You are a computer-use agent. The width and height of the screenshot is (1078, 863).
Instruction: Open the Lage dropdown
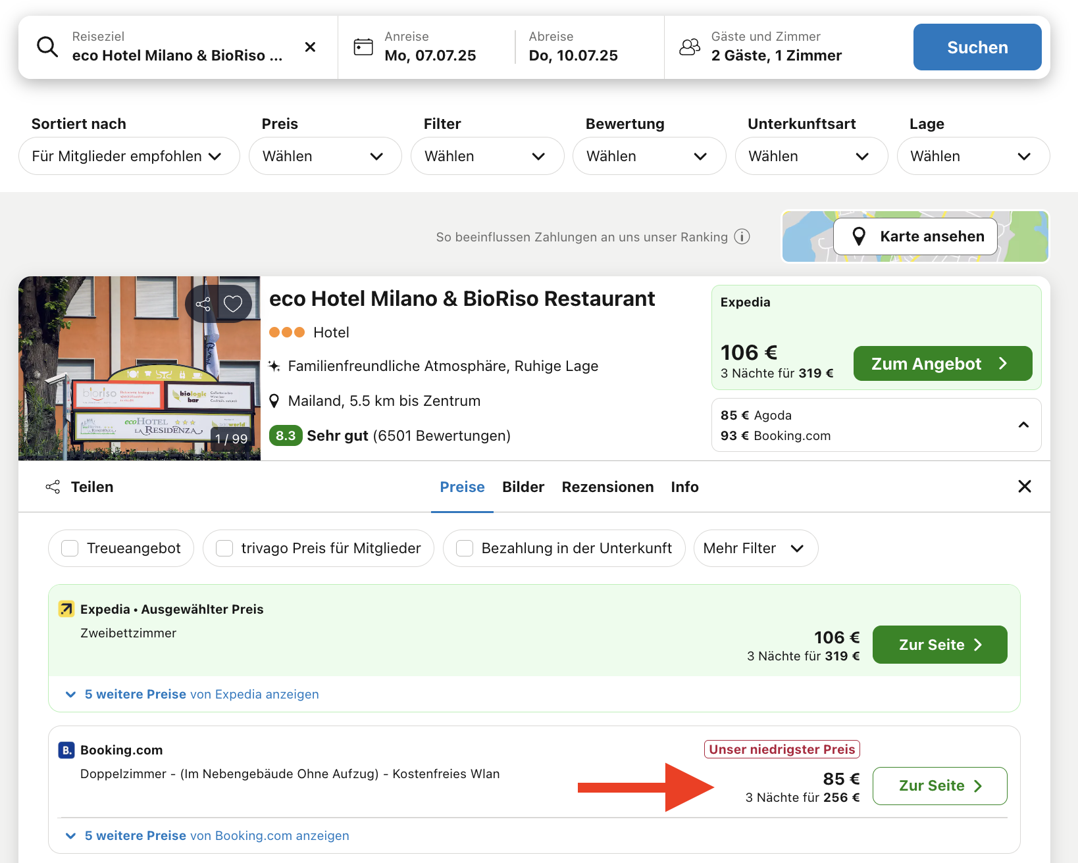[973, 156]
